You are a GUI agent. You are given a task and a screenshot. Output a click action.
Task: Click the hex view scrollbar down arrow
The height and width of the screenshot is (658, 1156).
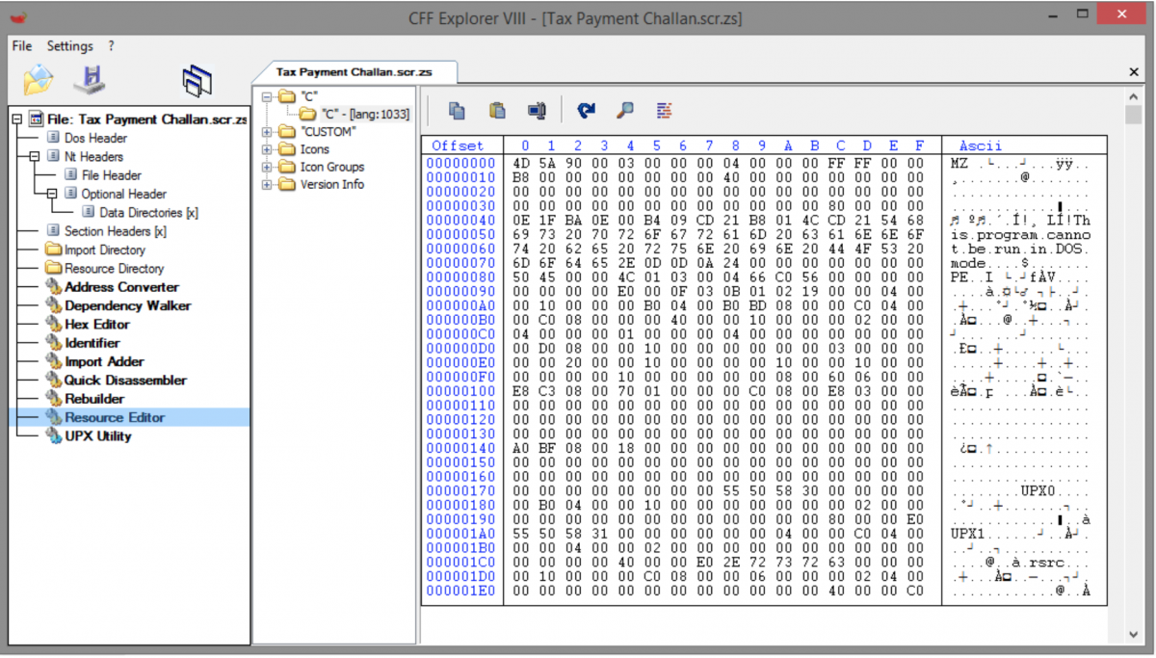[1133, 635]
